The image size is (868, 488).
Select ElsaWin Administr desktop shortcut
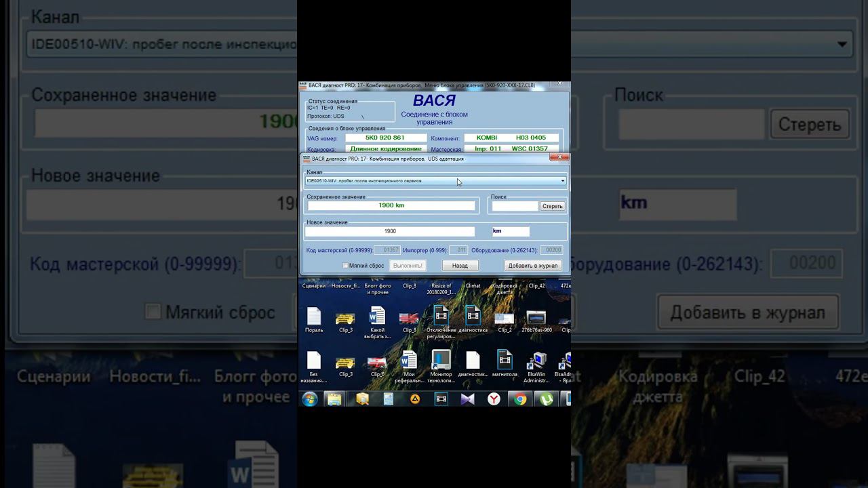[536, 367]
